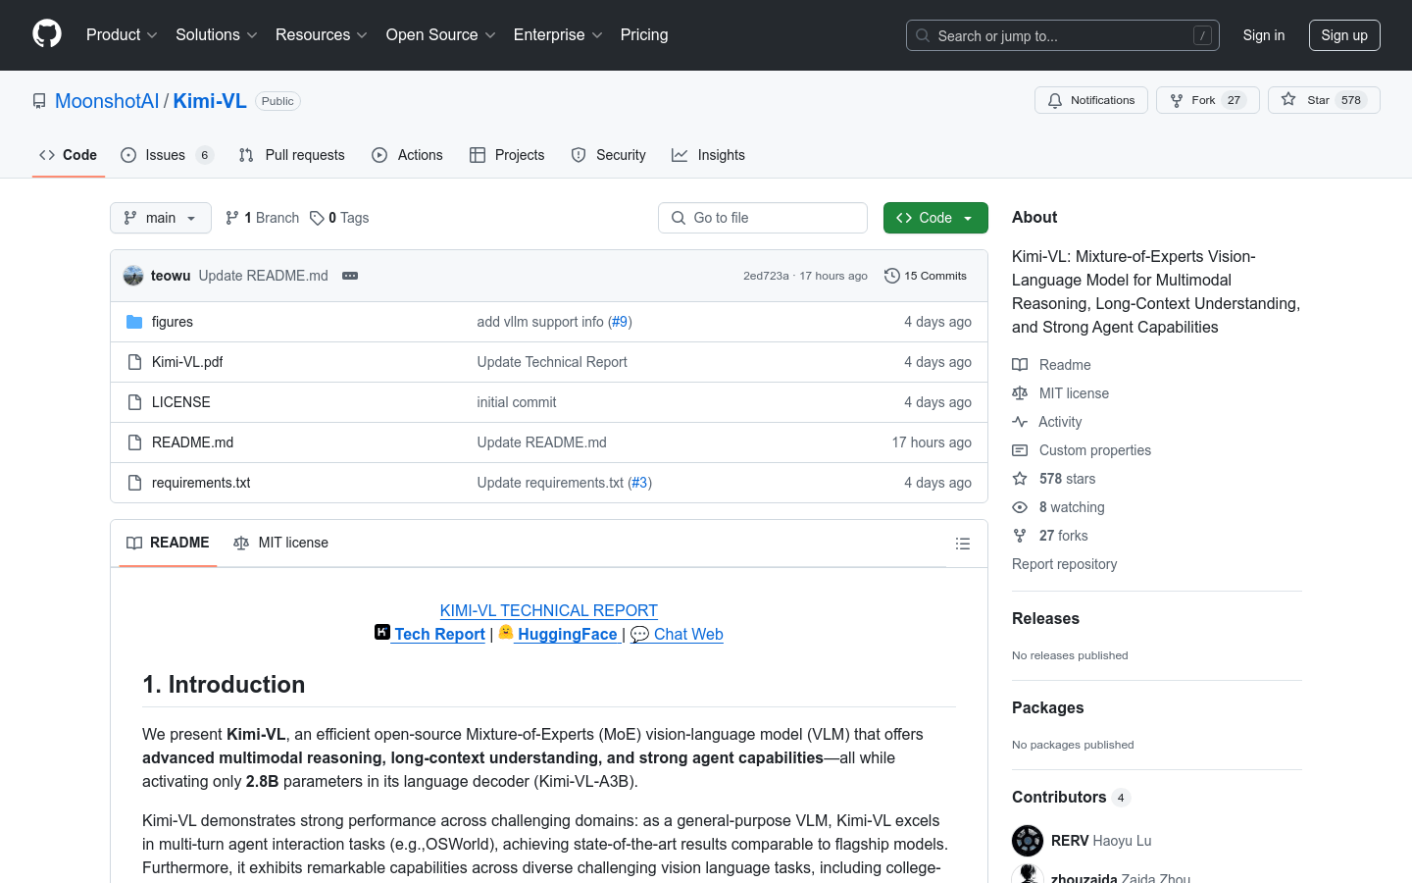Open pull request #3 link
This screenshot has width=1412, height=883.
[639, 483]
